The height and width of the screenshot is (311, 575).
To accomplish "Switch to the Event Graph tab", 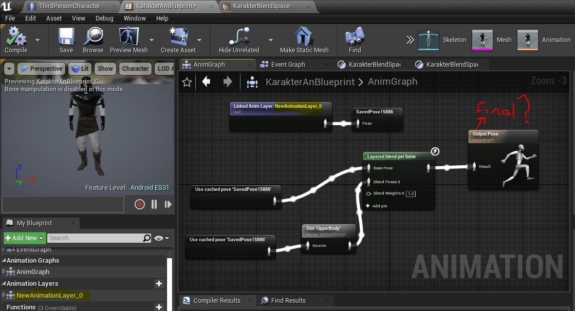I will click(288, 65).
